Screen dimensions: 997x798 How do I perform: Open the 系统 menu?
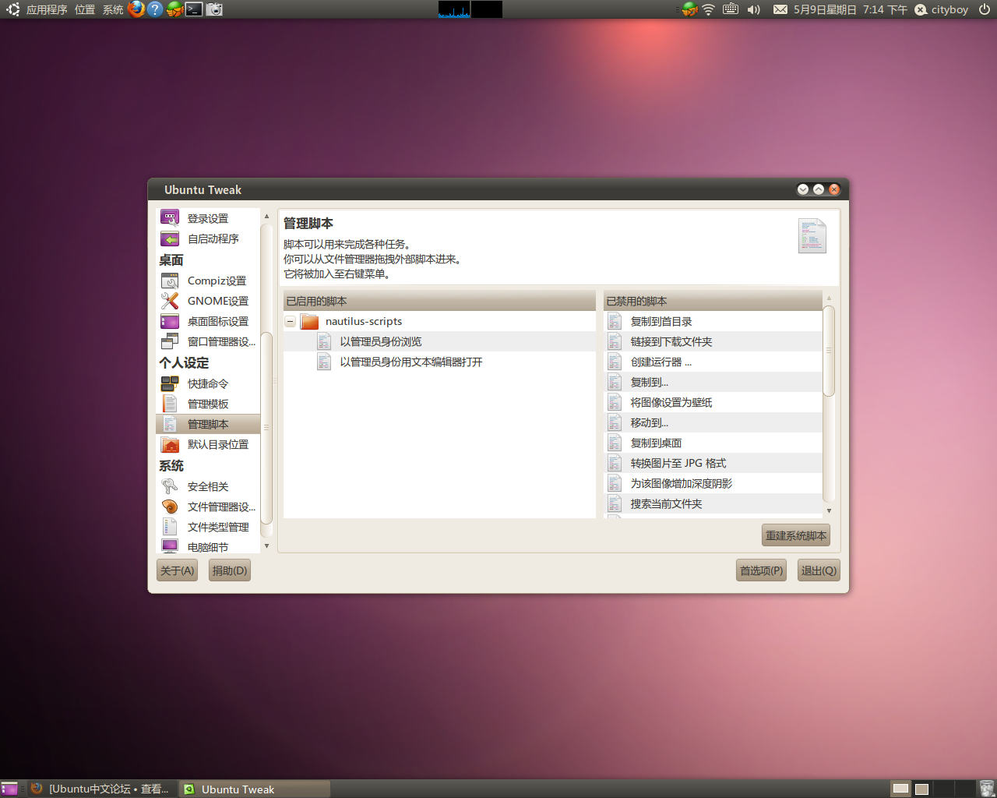113,9
